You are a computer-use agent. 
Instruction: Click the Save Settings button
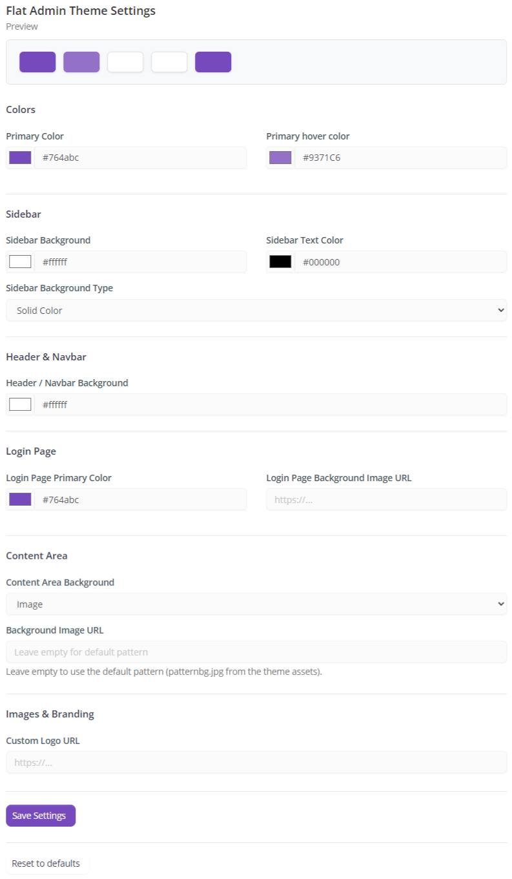(x=41, y=815)
